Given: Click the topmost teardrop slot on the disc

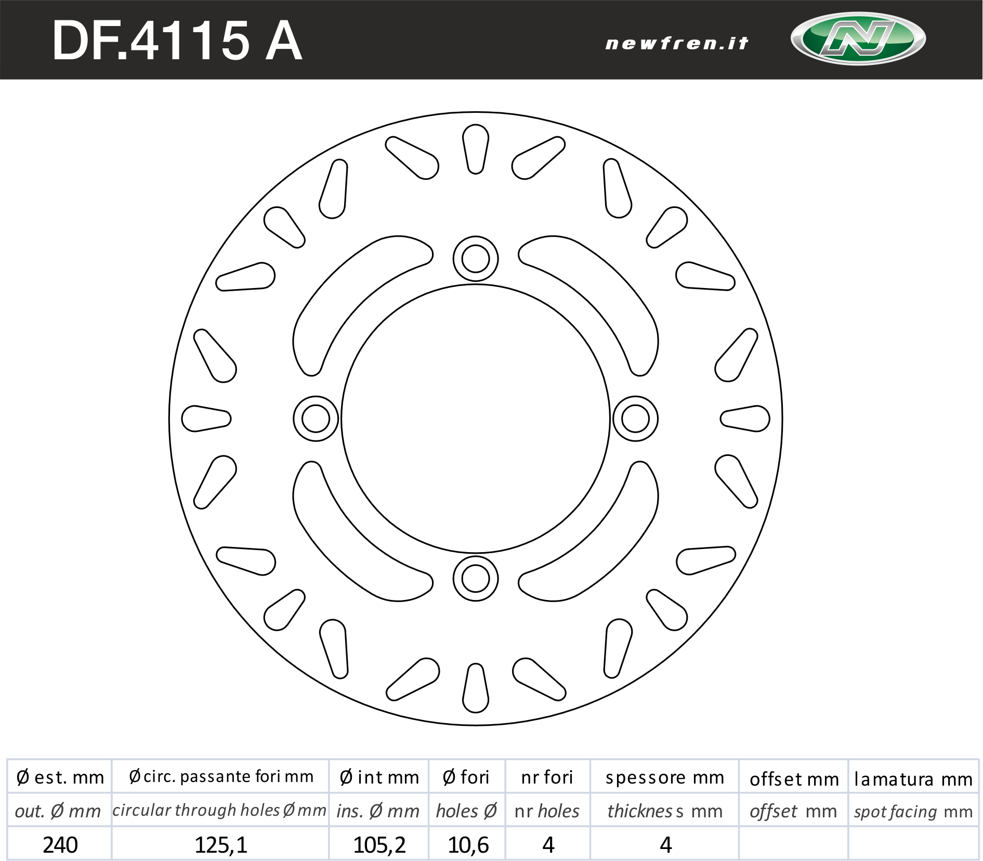Looking at the screenshot, I should 475,148.
